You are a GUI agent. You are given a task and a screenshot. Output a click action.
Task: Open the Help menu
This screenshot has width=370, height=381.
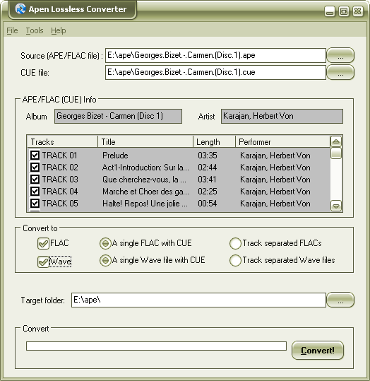coord(59,30)
